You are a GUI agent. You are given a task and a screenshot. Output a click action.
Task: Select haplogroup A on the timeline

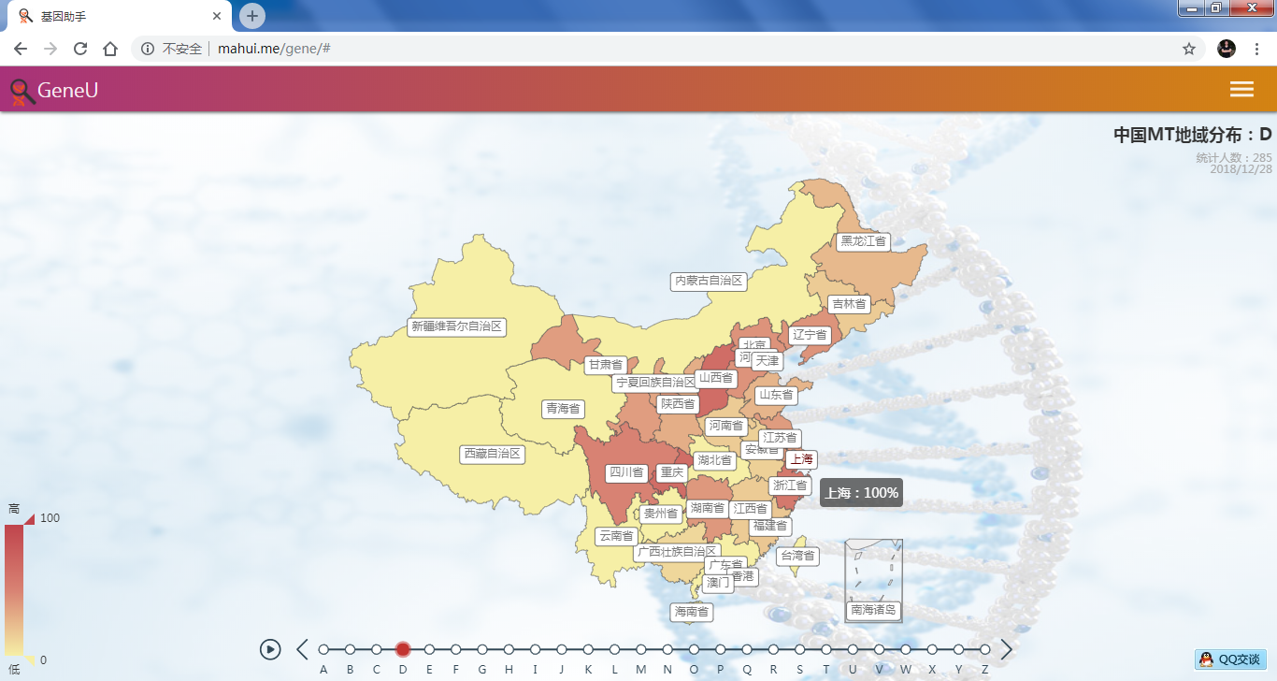pyautogui.click(x=323, y=649)
